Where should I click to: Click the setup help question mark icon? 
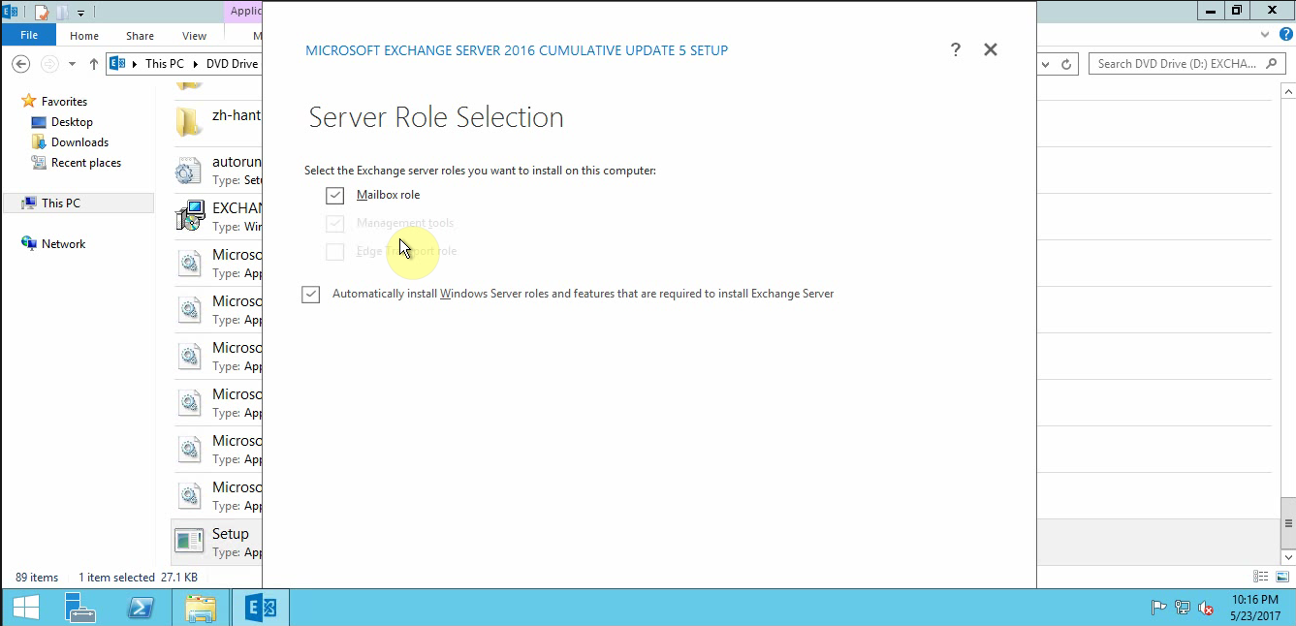pyautogui.click(x=955, y=49)
